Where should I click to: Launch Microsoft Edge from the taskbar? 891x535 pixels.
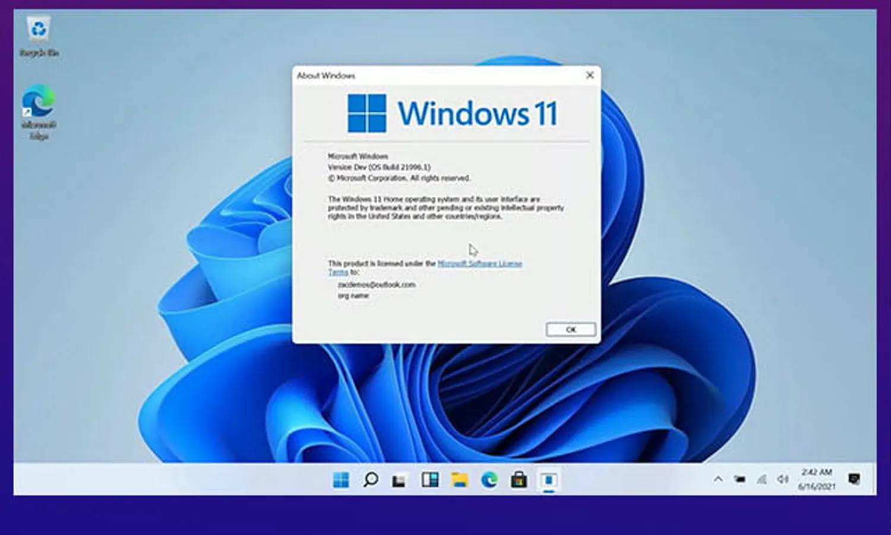489,480
